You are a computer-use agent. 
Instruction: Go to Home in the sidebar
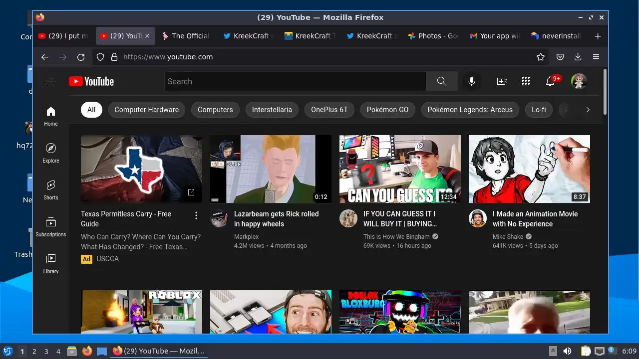(x=51, y=116)
